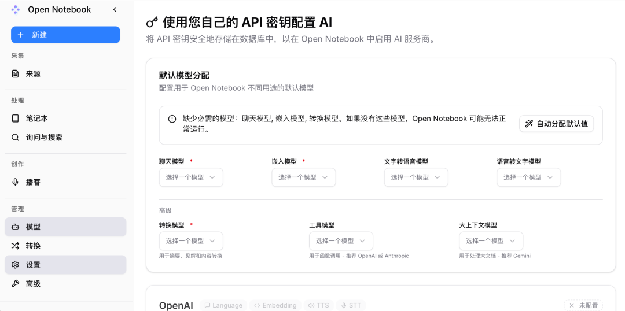Click the 自动分配默认值 button
This screenshot has height=311, width=625.
click(x=556, y=124)
